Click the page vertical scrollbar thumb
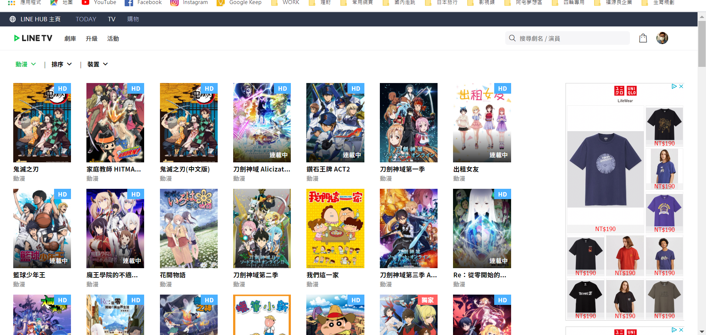The height and width of the screenshot is (335, 706). [702, 44]
